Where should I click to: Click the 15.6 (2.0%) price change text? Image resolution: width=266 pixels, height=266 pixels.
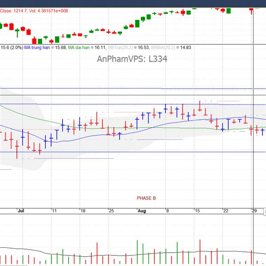[x=12, y=47]
